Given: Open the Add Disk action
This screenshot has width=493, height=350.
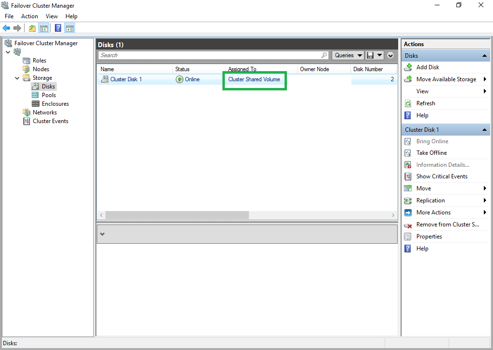Looking at the screenshot, I should point(427,67).
